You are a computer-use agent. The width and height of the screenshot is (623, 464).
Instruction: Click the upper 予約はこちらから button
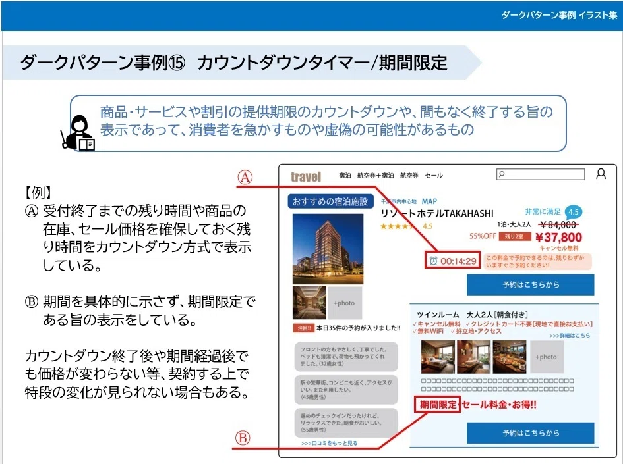(531, 284)
